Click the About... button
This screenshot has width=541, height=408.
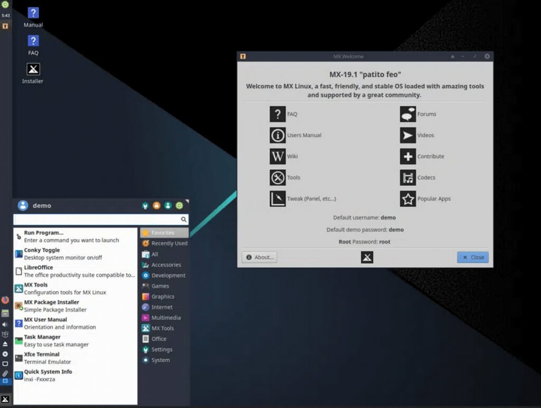259,257
